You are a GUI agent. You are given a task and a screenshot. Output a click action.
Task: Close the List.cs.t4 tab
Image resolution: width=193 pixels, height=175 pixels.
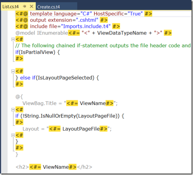tap(32, 6)
